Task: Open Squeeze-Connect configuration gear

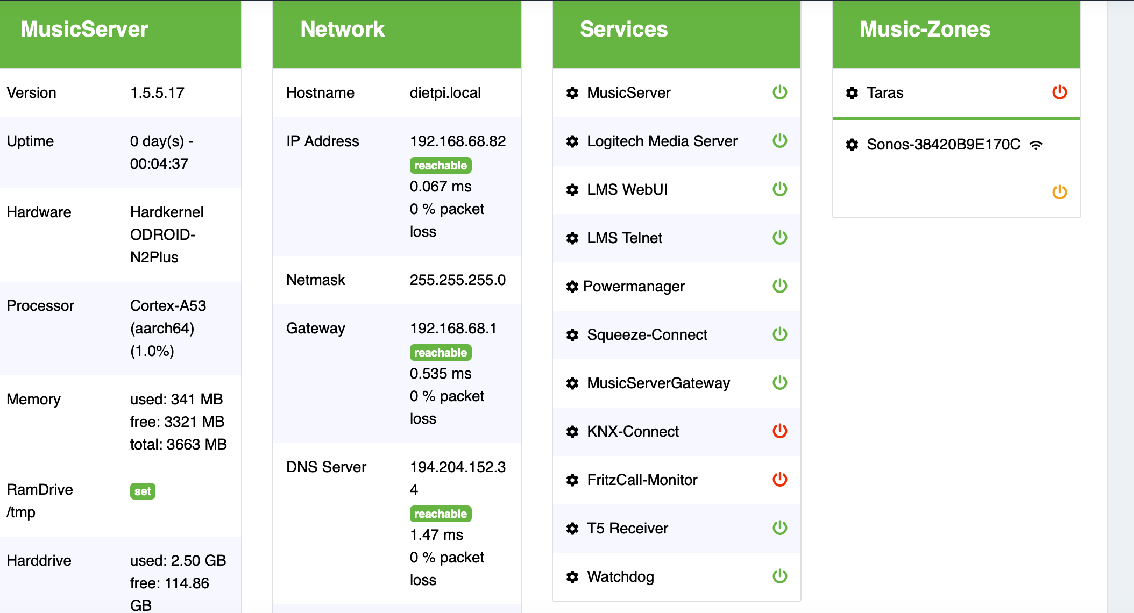Action: pos(572,335)
